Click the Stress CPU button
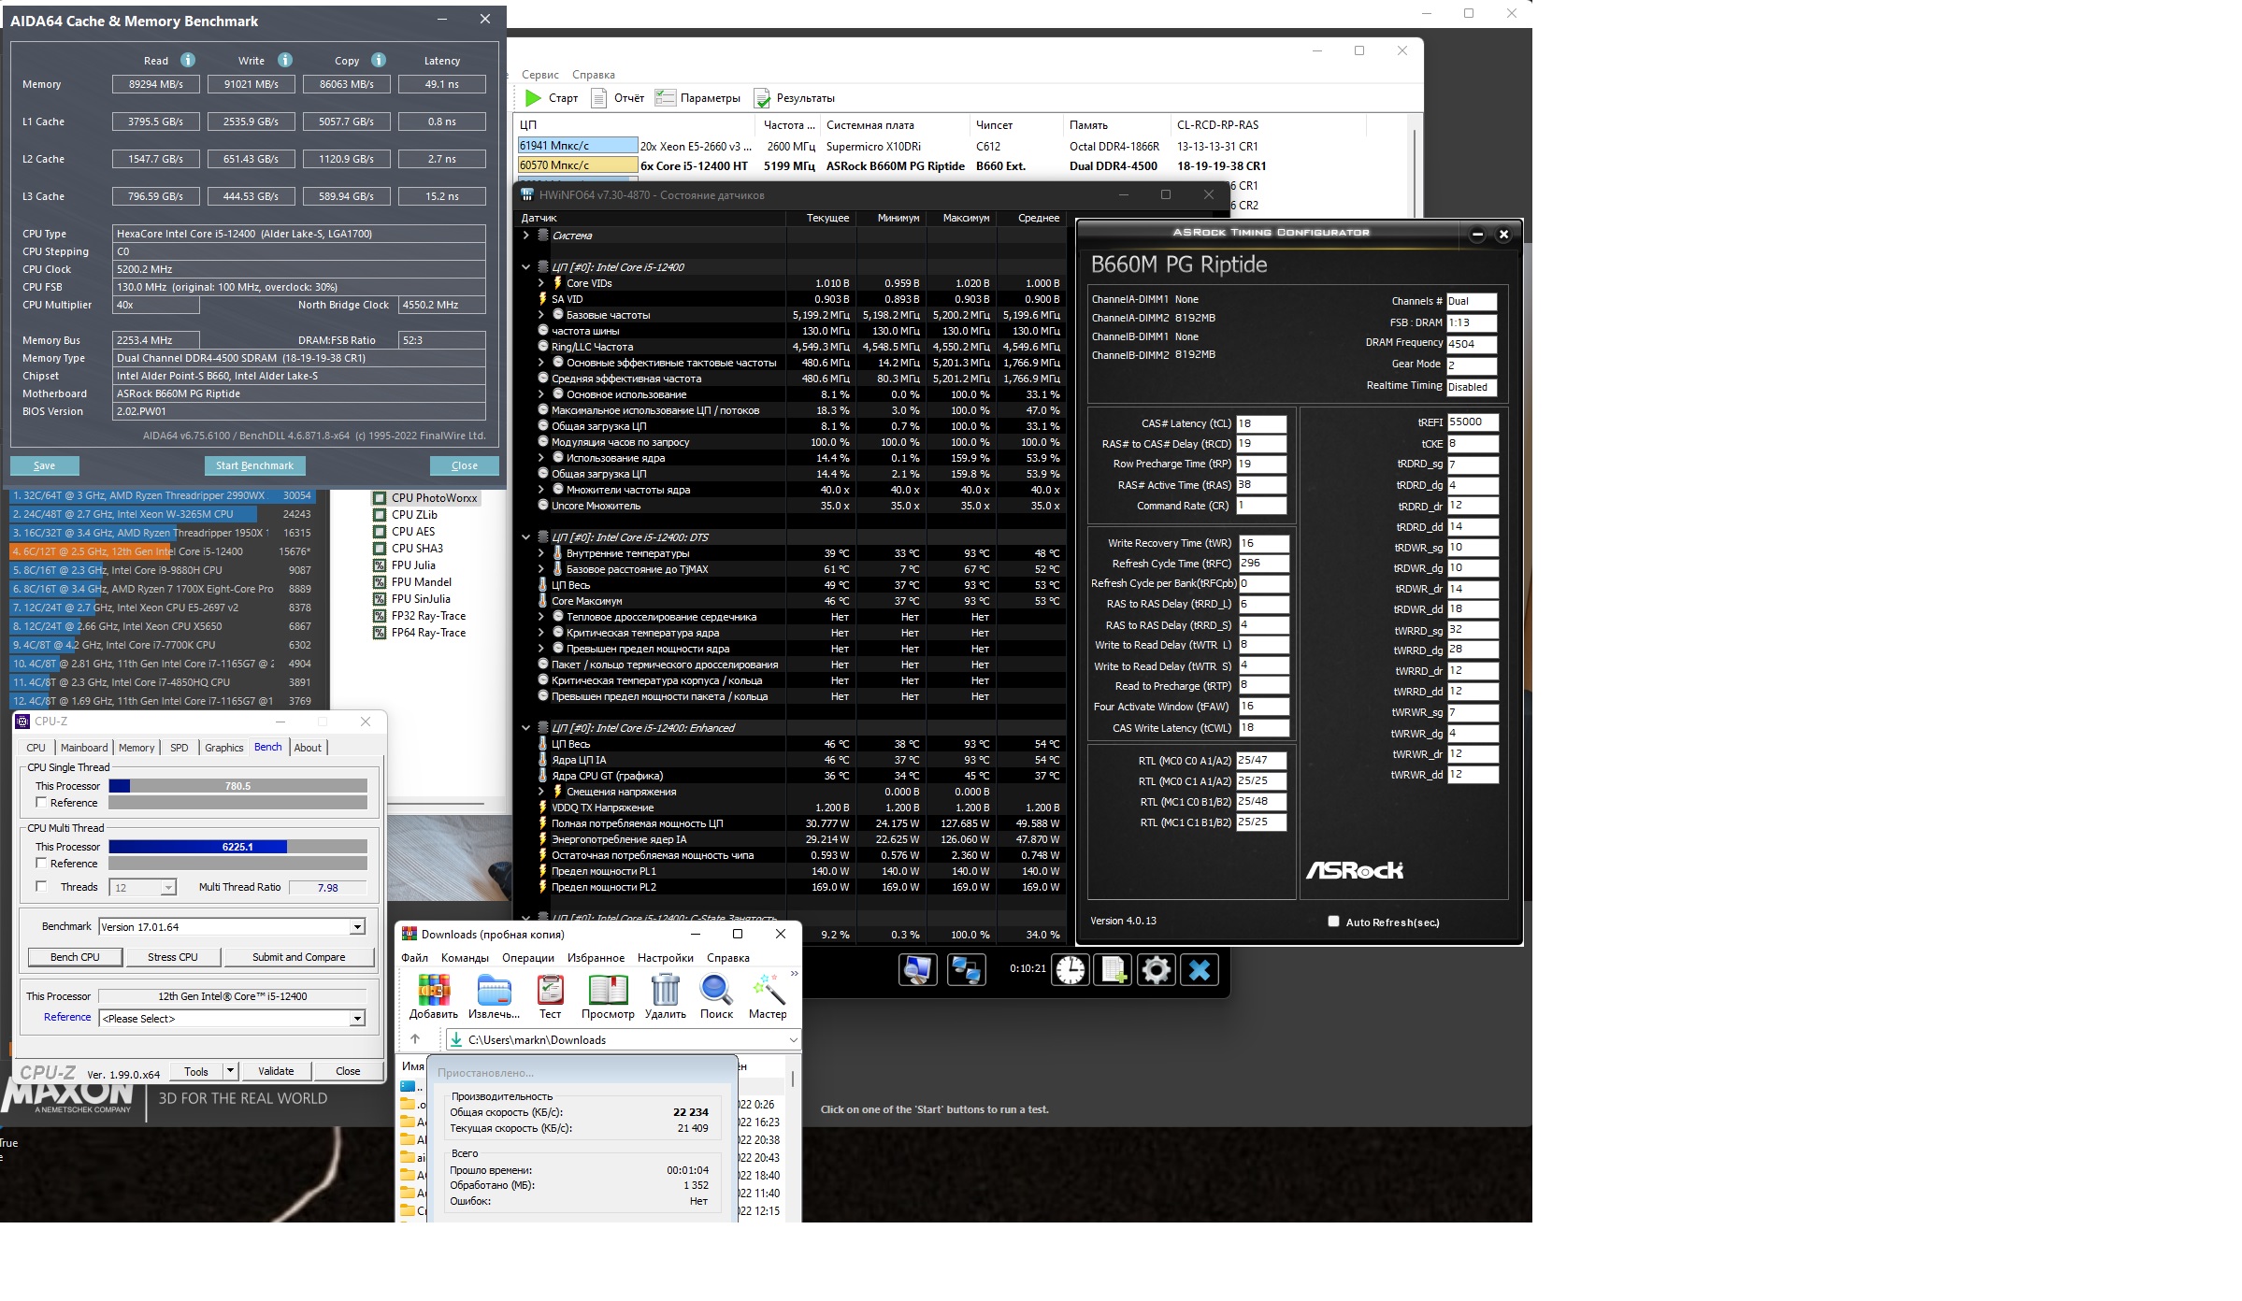Viewport: 2242px width, 1301px height. point(173,957)
